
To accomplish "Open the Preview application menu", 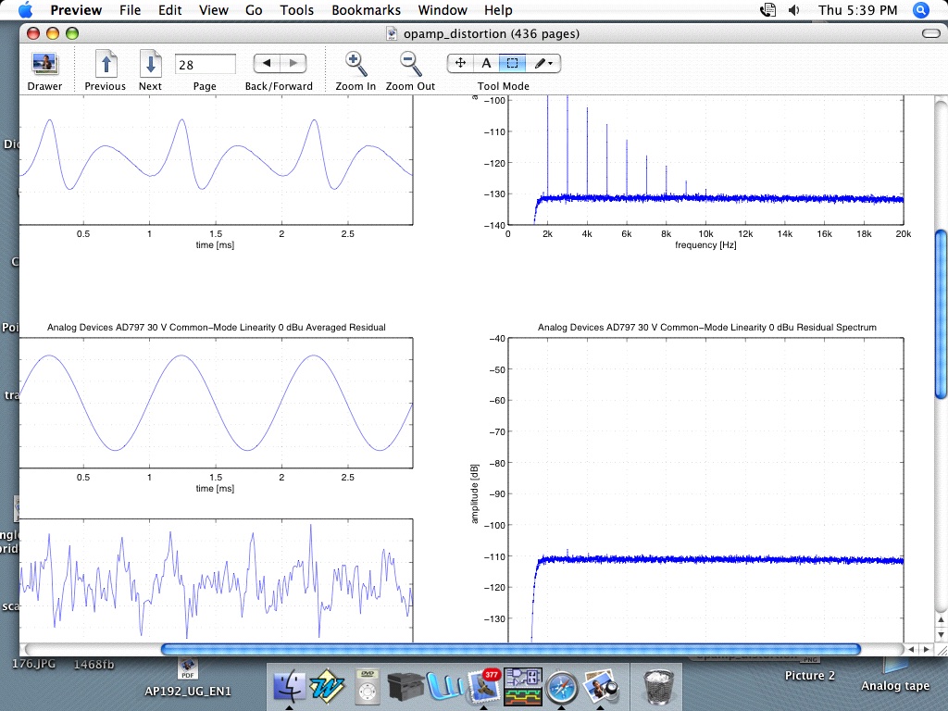I will pyautogui.click(x=76, y=9).
